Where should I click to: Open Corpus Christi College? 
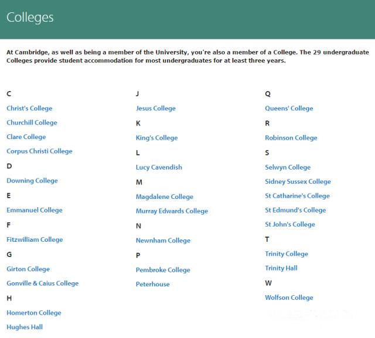point(39,151)
